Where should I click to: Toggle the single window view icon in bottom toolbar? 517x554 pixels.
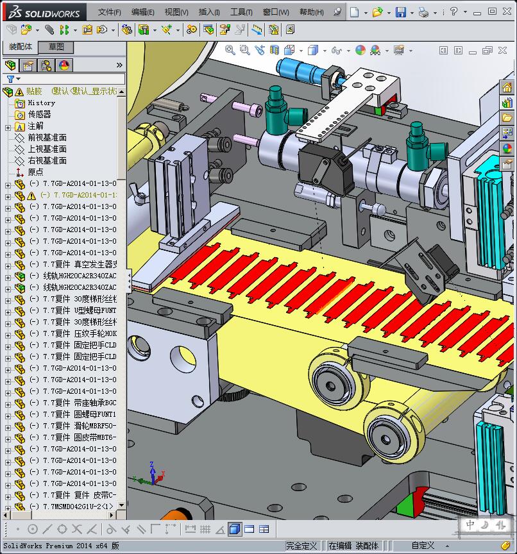pos(250,529)
